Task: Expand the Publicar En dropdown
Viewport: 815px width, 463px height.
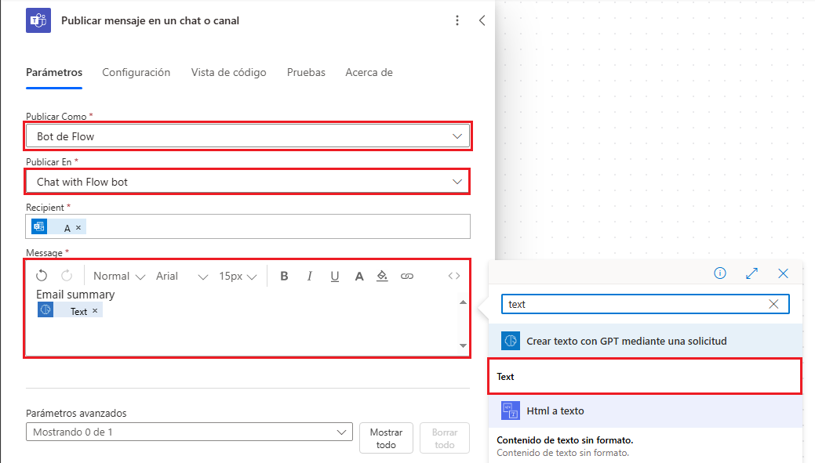Action: [x=248, y=182]
